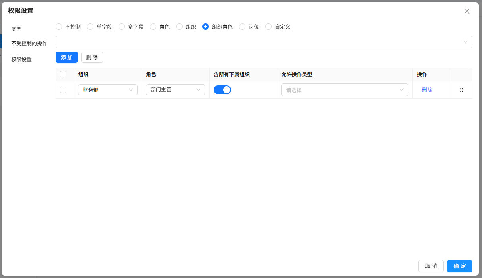Image resolution: width=482 pixels, height=278 pixels.
Task: Click the 添加 button
Action: (67, 57)
